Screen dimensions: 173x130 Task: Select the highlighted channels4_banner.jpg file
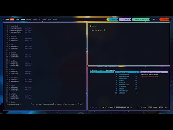[x=154, y=72]
